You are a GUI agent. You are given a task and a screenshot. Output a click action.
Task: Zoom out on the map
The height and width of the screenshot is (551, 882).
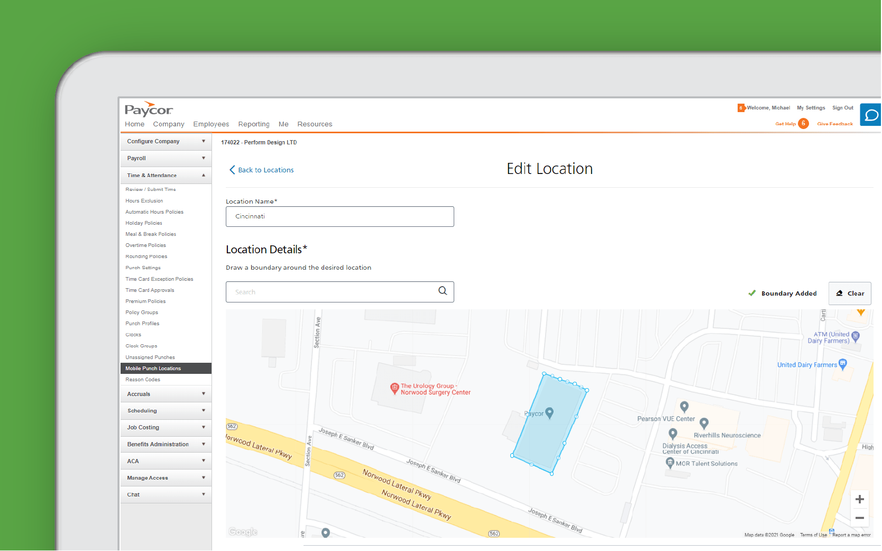click(x=860, y=518)
